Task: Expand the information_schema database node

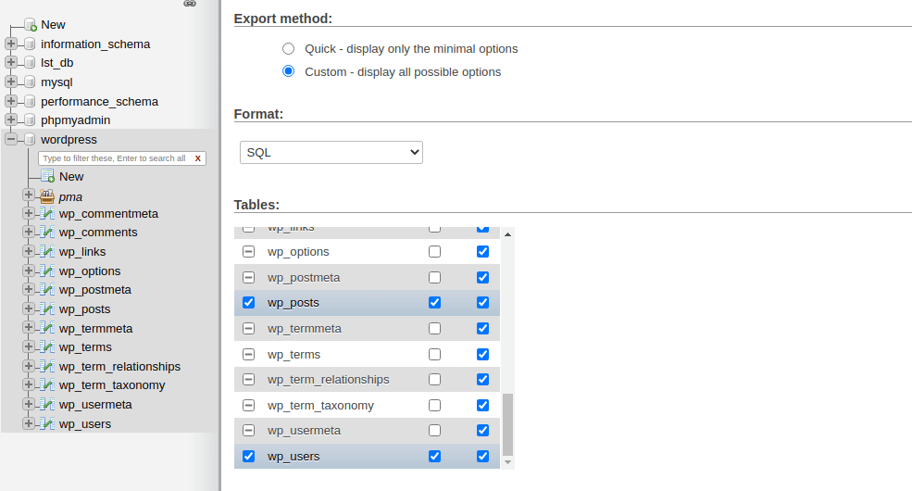Action: coord(10,44)
